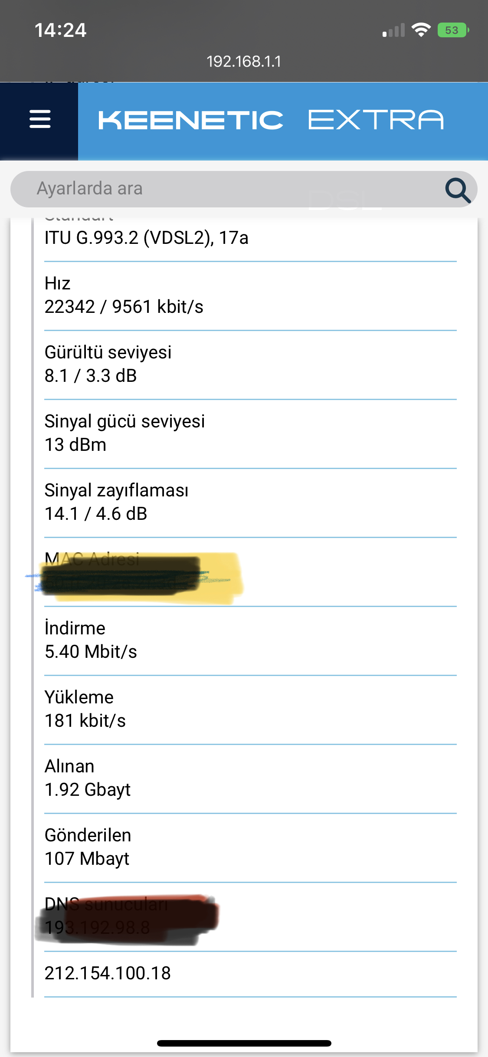This screenshot has width=488, height=1057.
Task: Tap the Wi-Fi status icon
Action: (x=421, y=30)
